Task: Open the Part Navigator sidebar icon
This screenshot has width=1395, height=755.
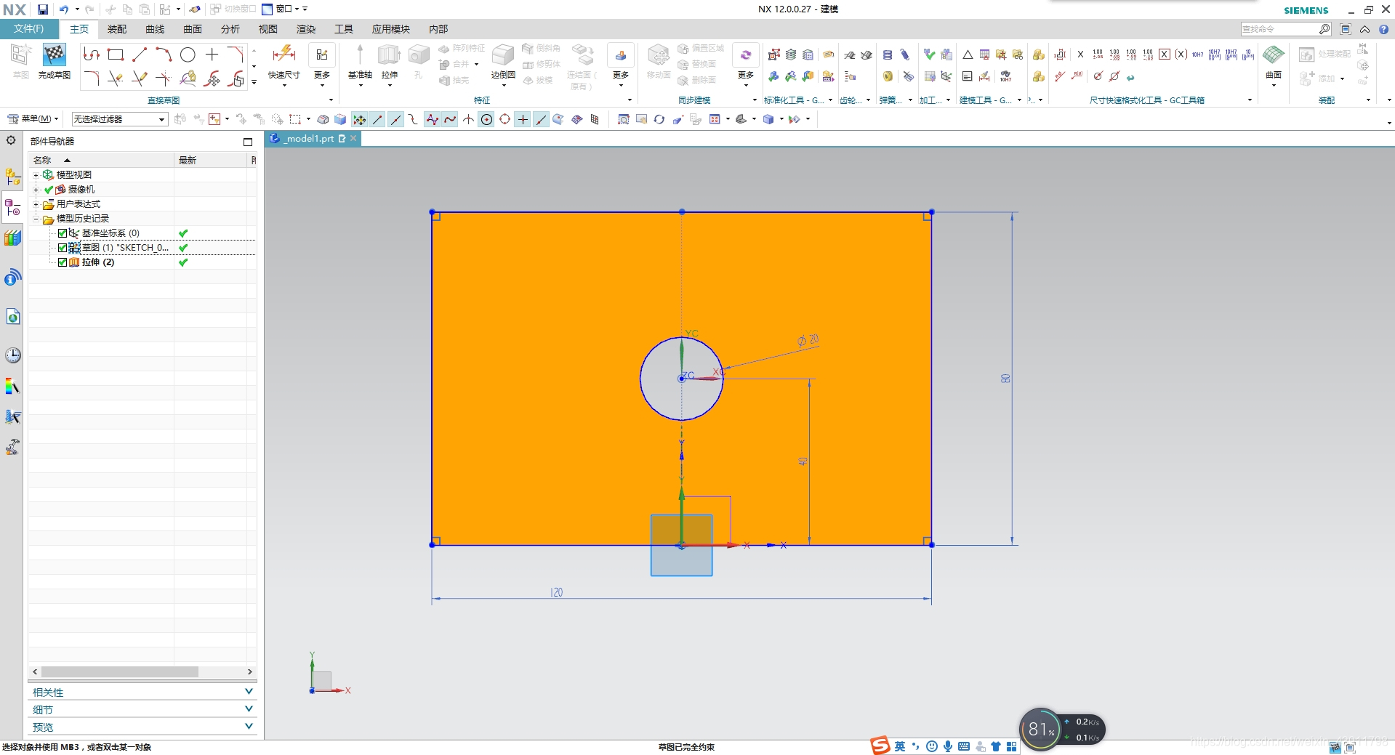Action: coord(13,209)
